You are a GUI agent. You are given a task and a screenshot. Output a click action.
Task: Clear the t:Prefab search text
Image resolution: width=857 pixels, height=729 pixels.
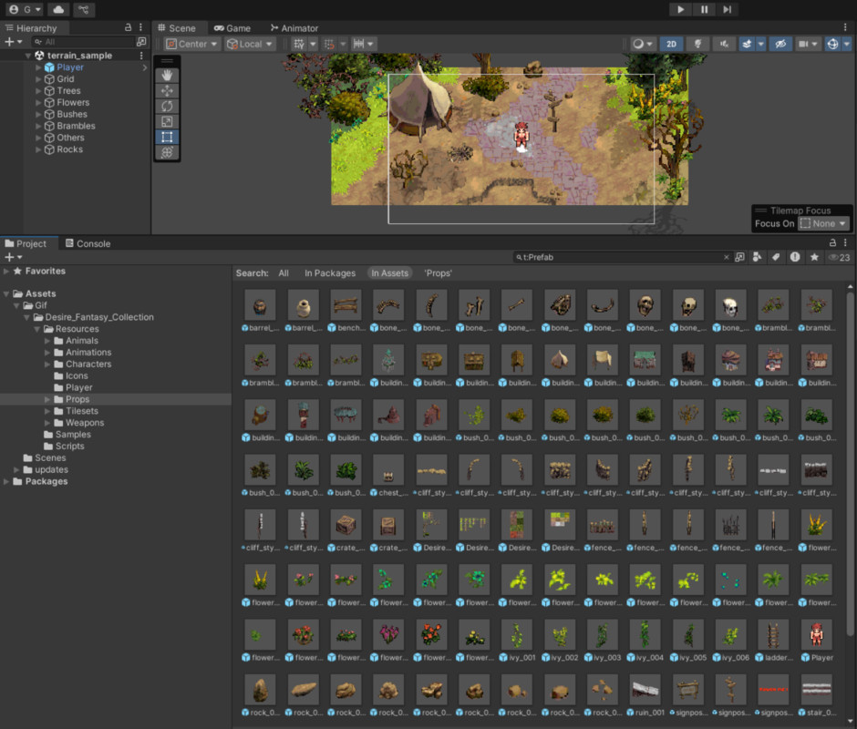(x=727, y=257)
